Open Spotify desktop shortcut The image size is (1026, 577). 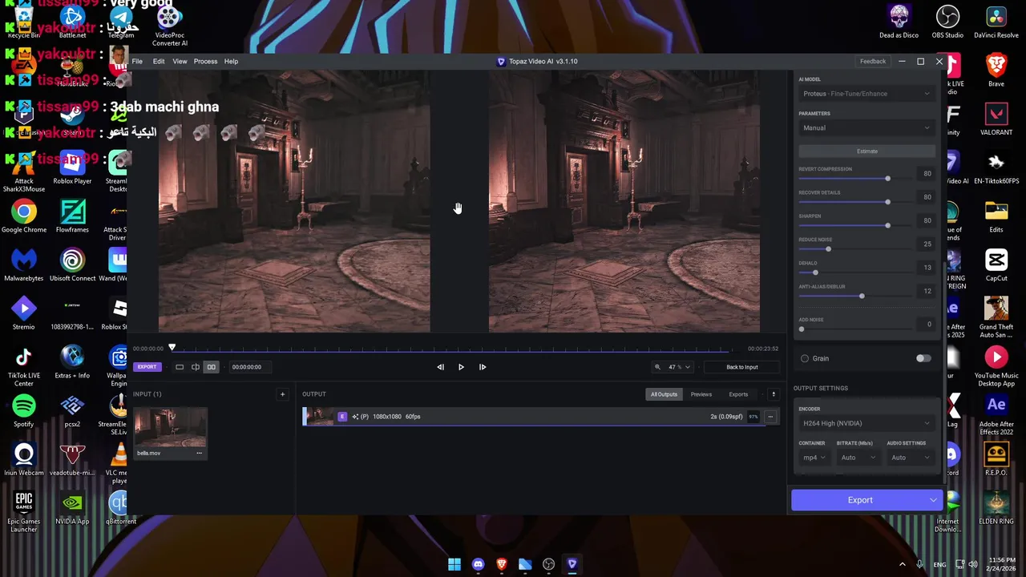click(x=24, y=411)
